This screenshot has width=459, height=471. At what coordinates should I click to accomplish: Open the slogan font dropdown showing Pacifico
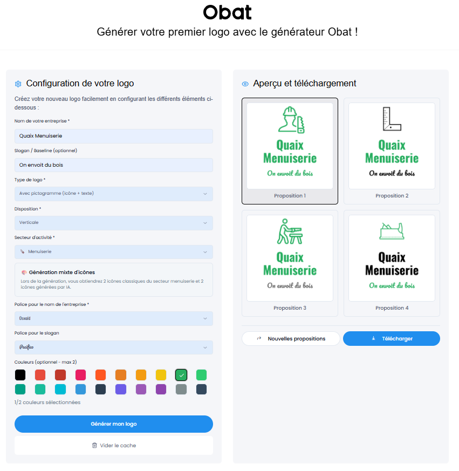113,347
